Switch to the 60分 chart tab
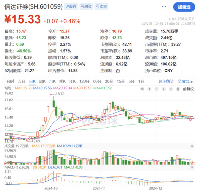The image size is (200, 193). point(97,81)
